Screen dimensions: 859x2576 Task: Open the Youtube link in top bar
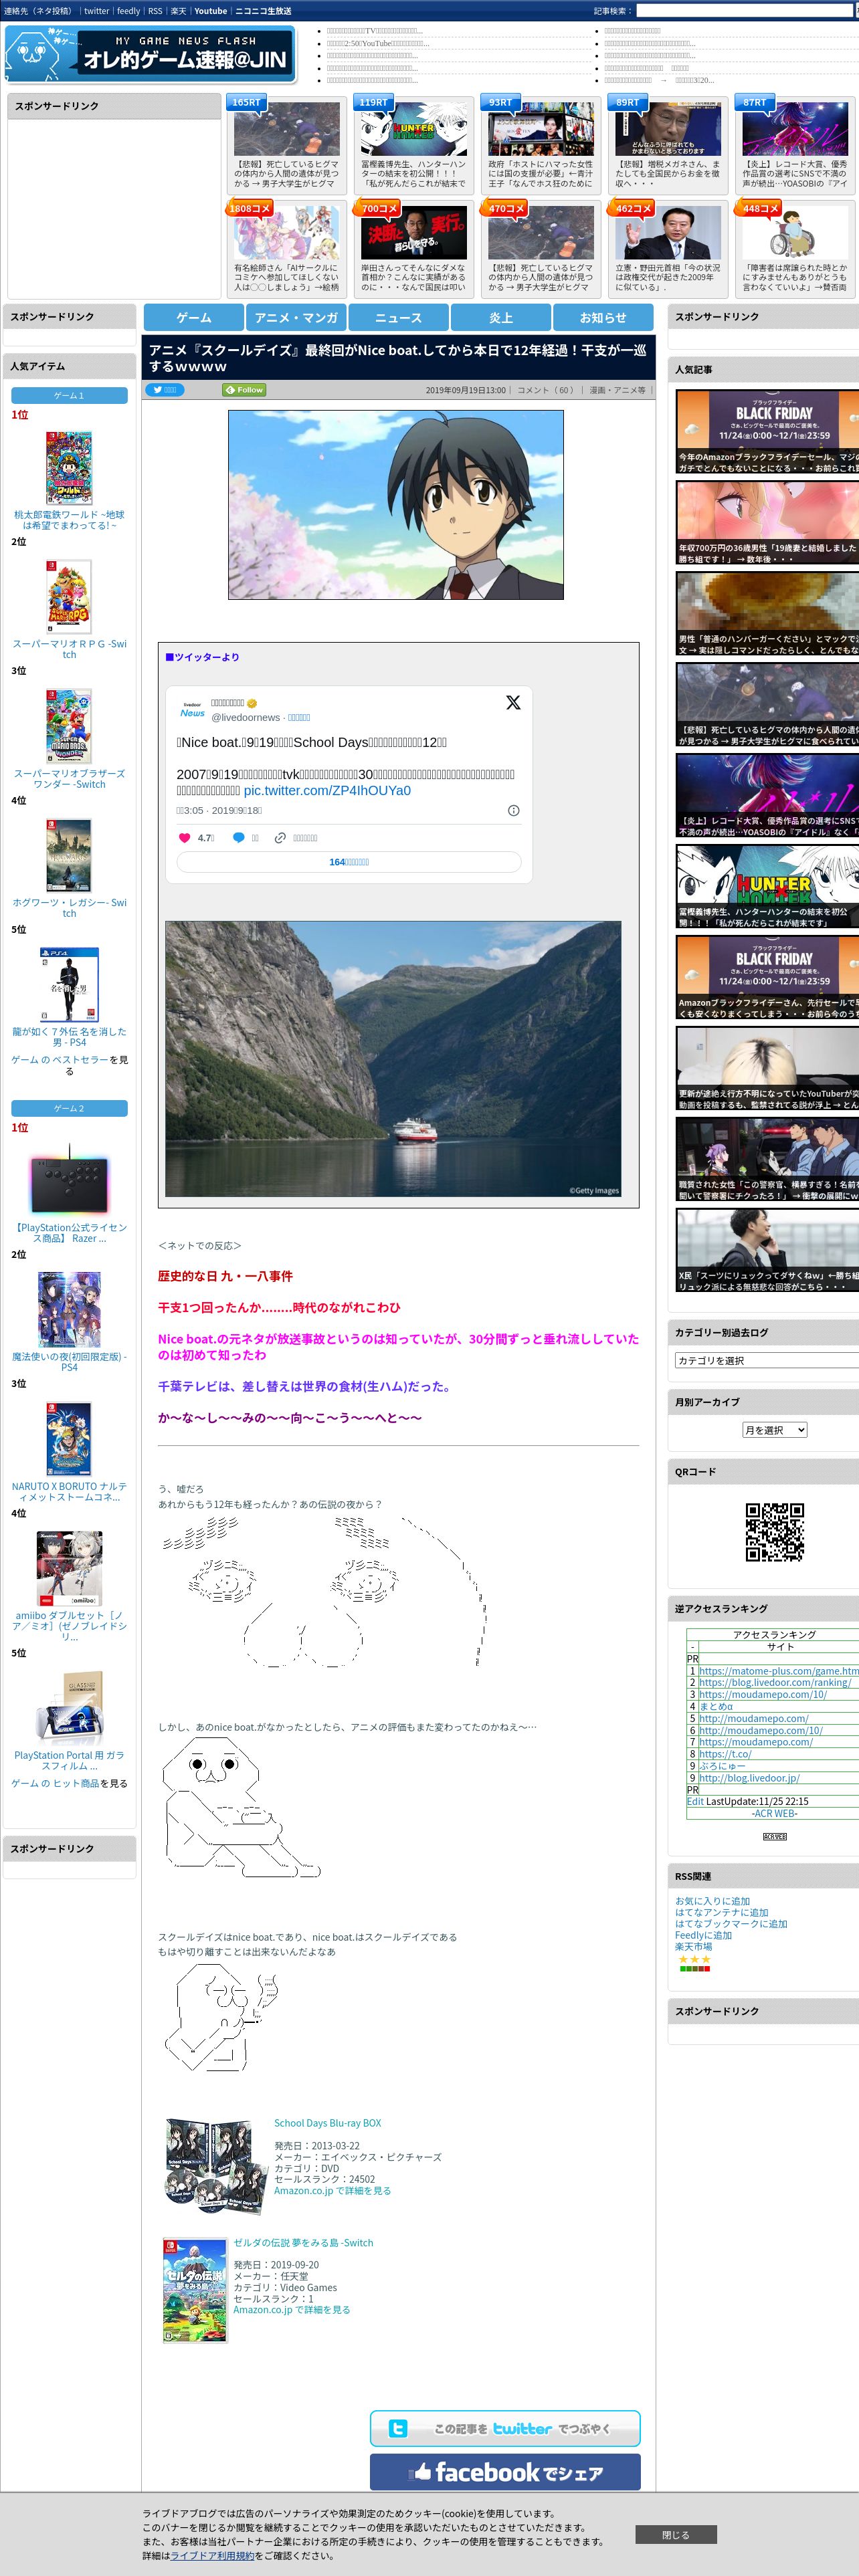210,11
